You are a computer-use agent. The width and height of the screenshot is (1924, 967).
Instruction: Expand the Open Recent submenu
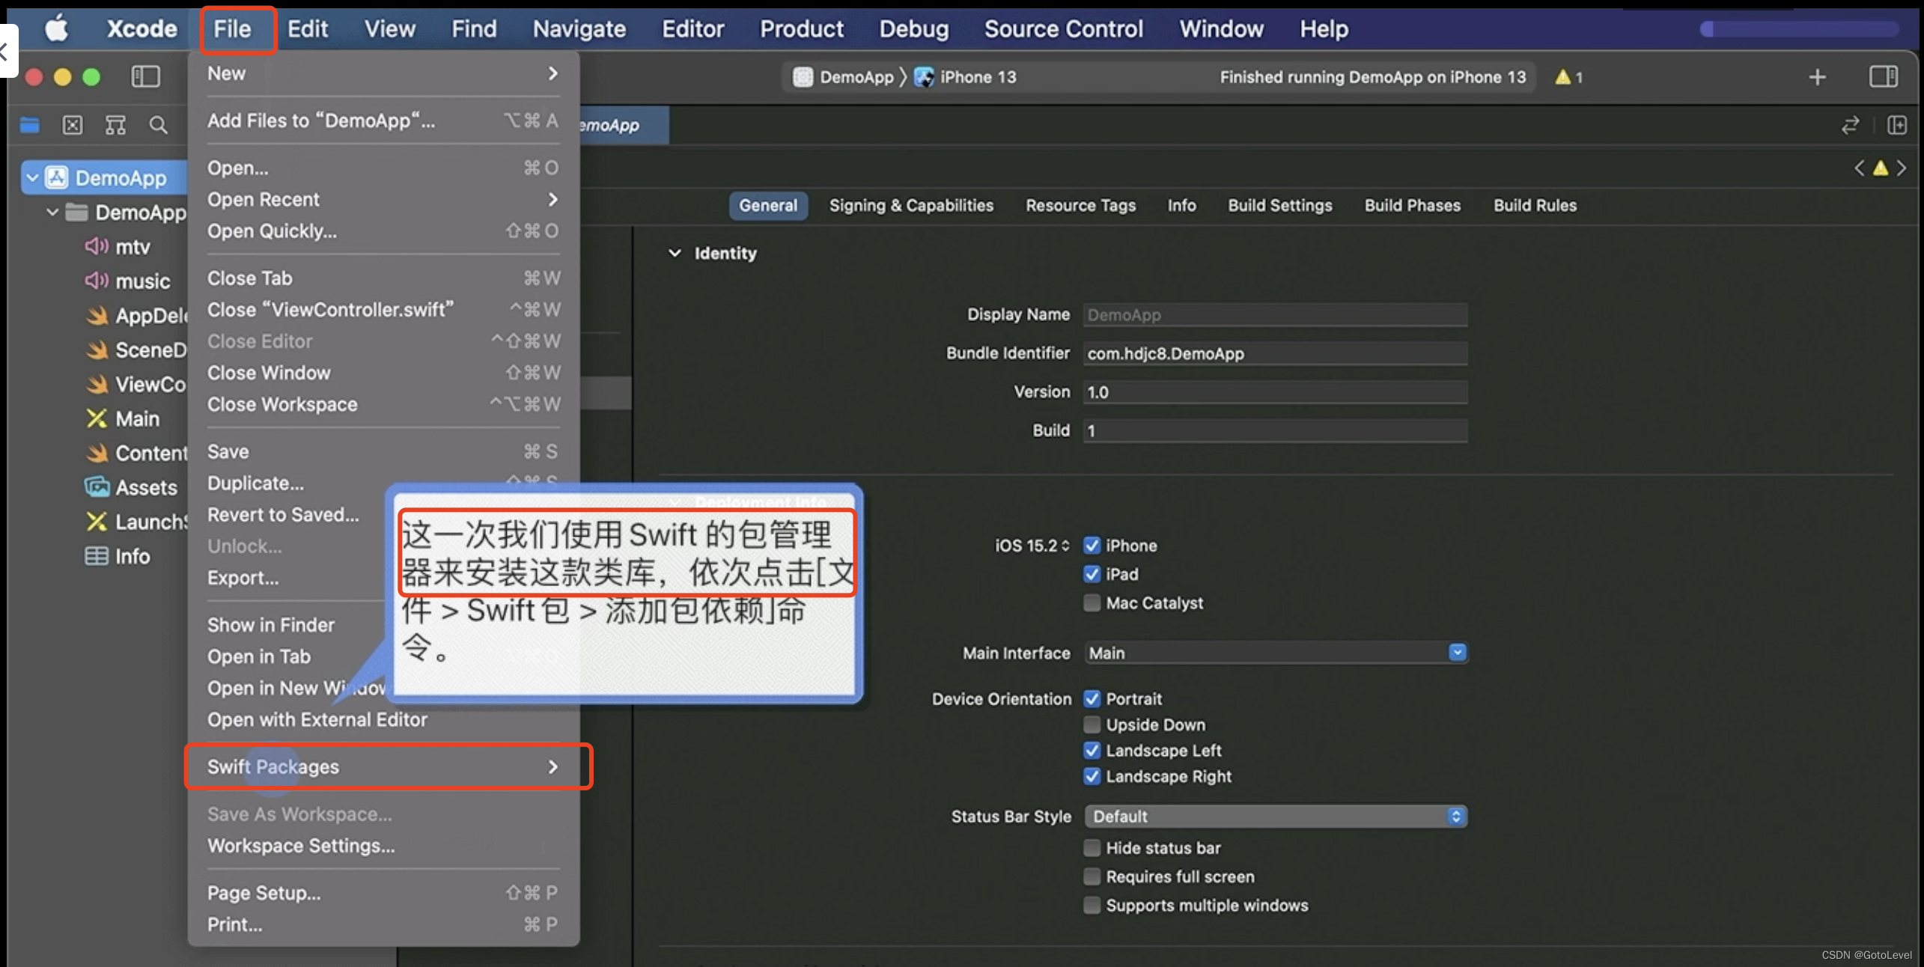point(383,200)
